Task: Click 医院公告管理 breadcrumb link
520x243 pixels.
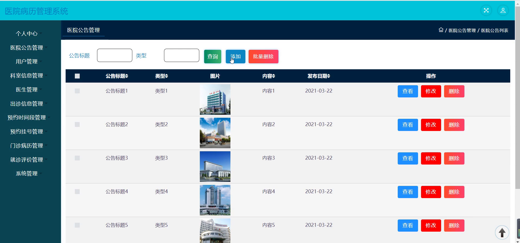Action: coord(462,30)
